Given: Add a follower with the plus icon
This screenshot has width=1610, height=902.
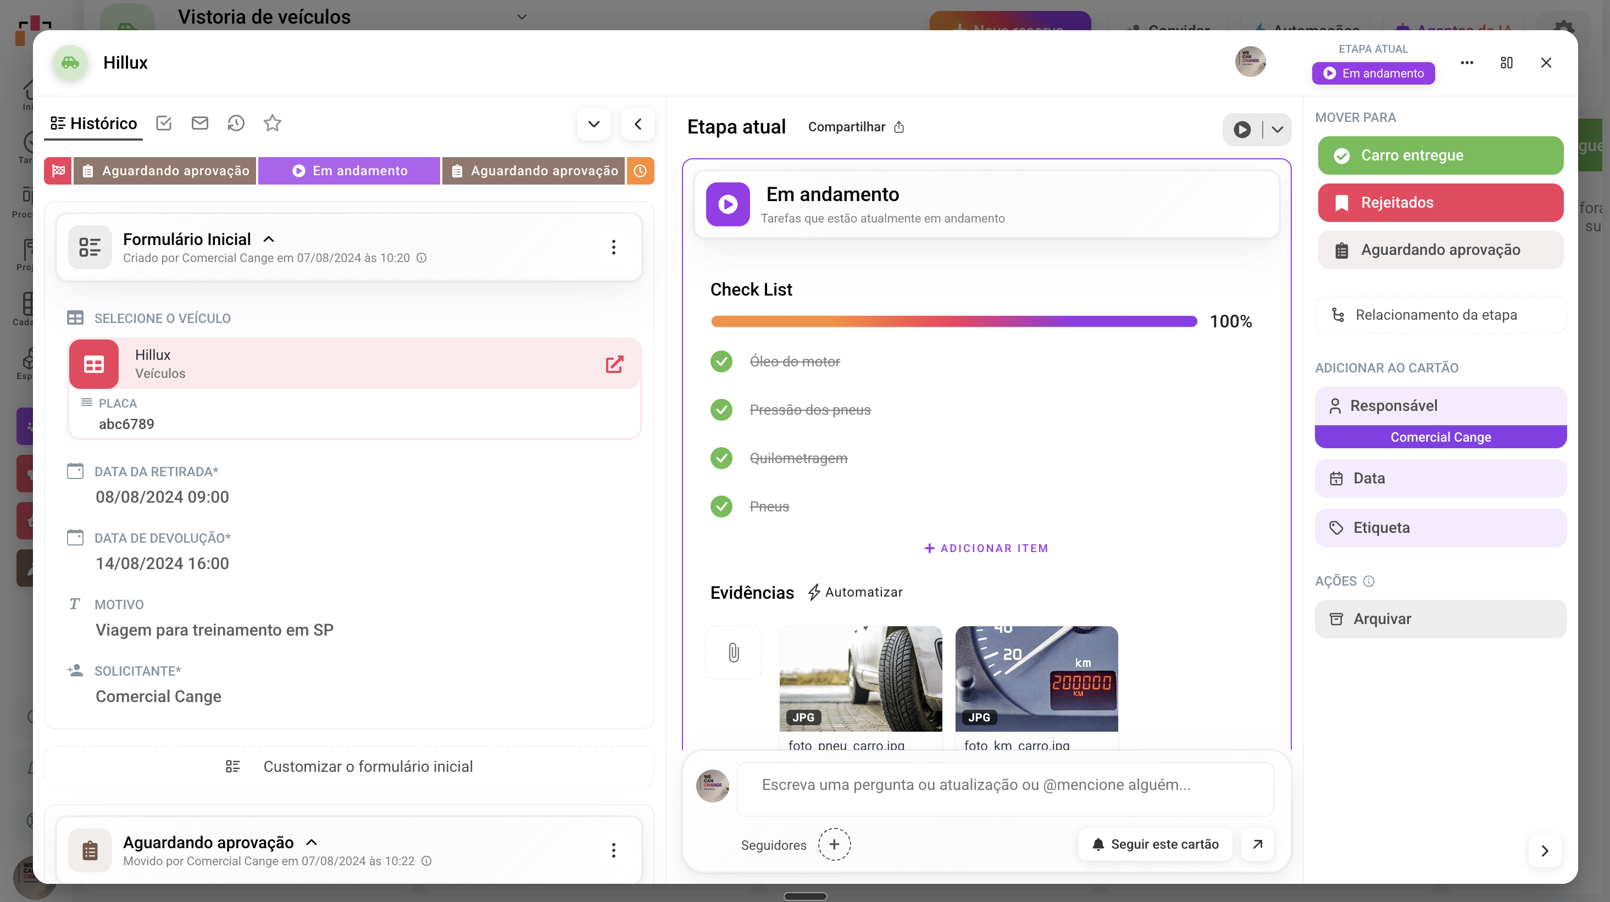Looking at the screenshot, I should pos(834,844).
